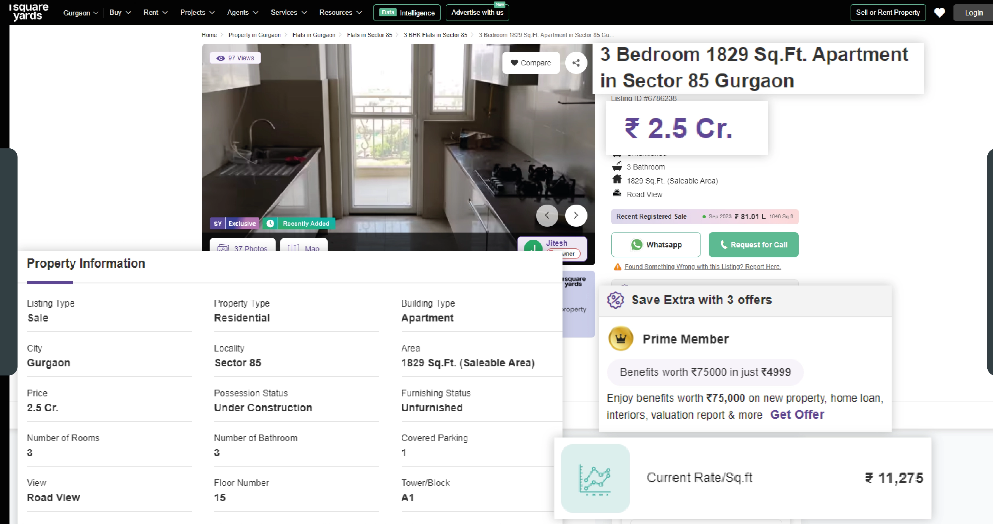
Task: Toggle the Compare checkbox on listing
Action: coord(531,62)
